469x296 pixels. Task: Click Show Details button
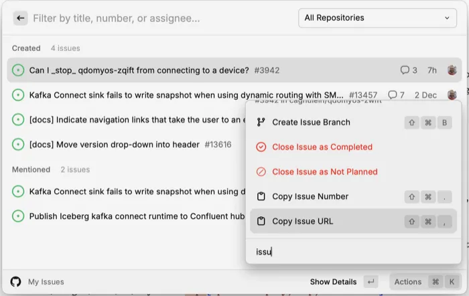coord(333,282)
